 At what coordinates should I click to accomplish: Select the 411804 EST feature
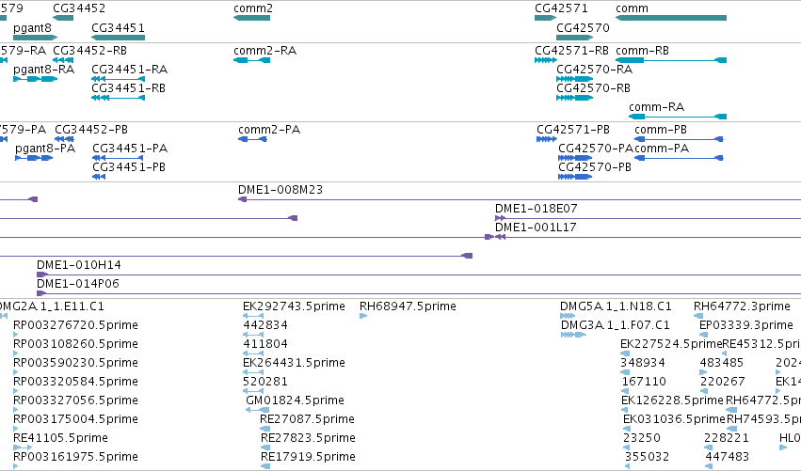tap(253, 354)
